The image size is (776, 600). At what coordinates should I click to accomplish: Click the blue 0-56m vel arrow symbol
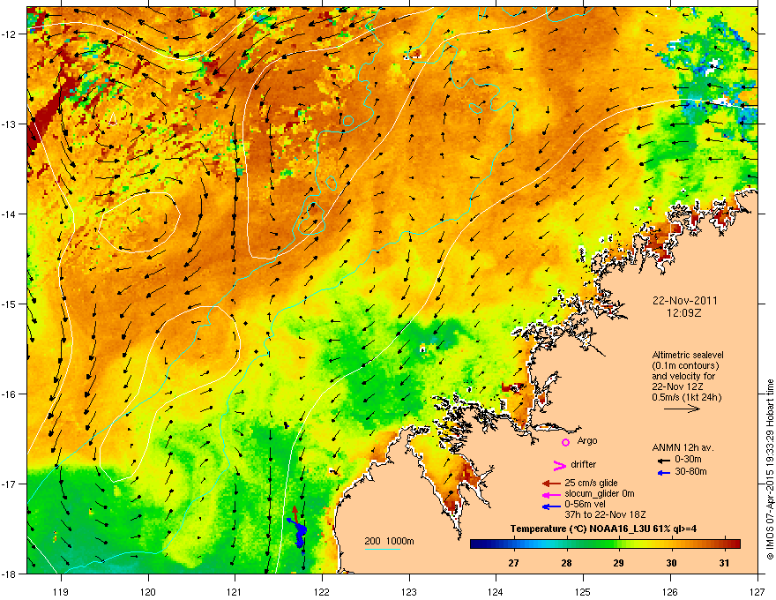551,506
